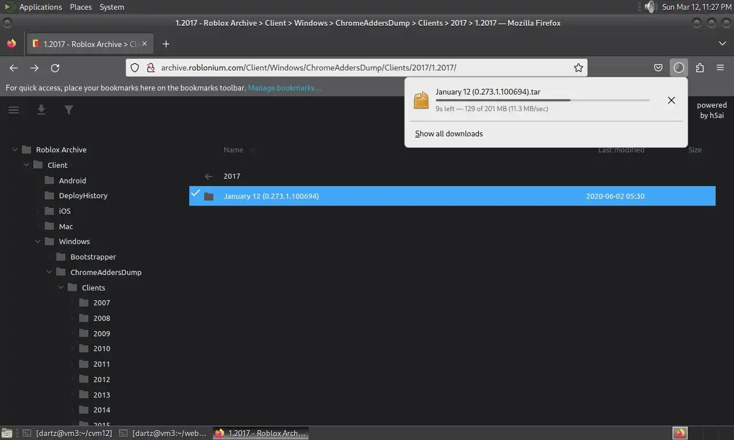Select DeployHistory folder in the tree
This screenshot has width=734, height=440.
click(x=83, y=195)
